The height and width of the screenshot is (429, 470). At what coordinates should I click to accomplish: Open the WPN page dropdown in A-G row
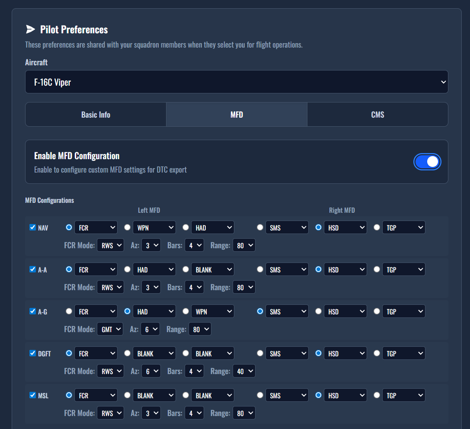(212, 311)
